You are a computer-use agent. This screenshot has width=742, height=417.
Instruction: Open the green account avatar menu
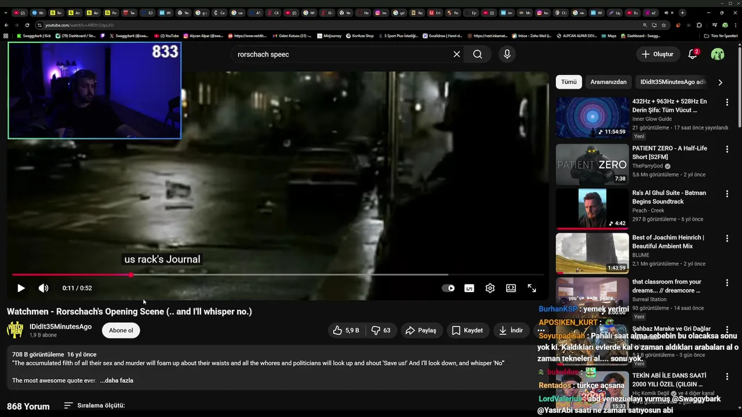point(718,54)
